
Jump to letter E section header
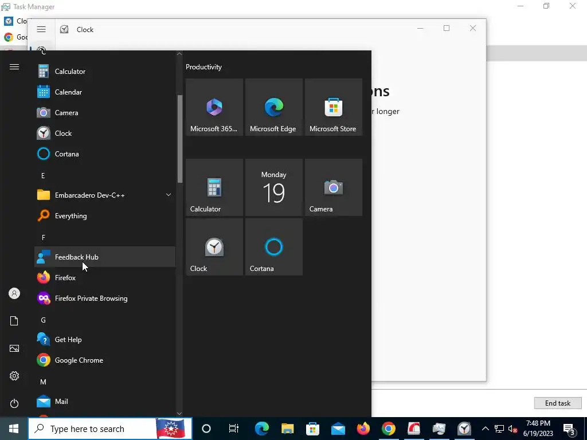pyautogui.click(x=43, y=175)
